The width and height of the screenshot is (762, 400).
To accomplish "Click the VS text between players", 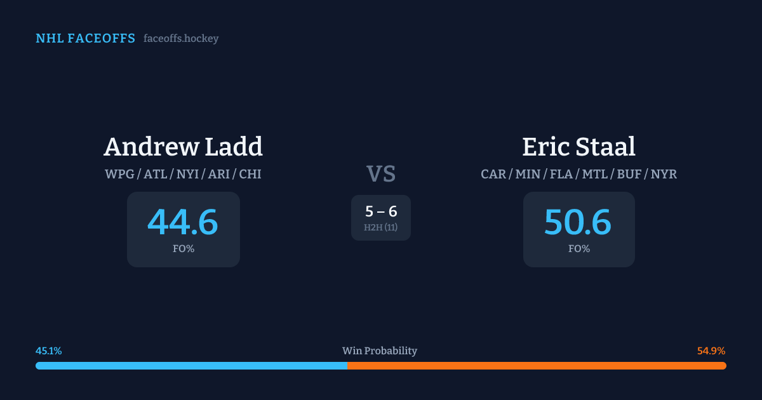I will coord(381,173).
